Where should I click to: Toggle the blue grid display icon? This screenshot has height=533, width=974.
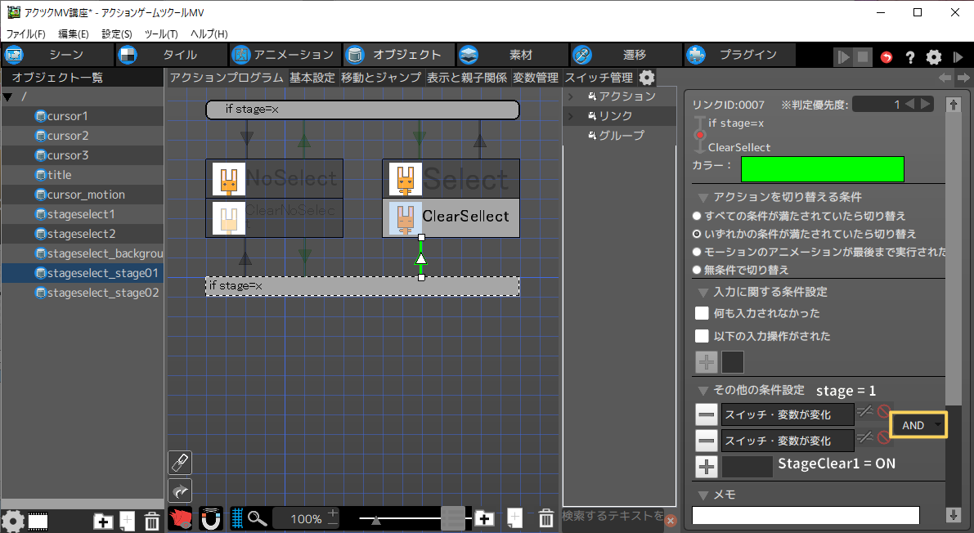click(238, 518)
